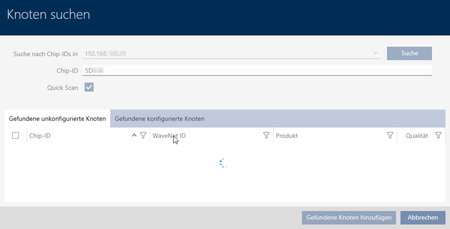Sort by the Chip-ID column header
Image resolution: width=450 pixels, height=229 pixels.
(67, 136)
